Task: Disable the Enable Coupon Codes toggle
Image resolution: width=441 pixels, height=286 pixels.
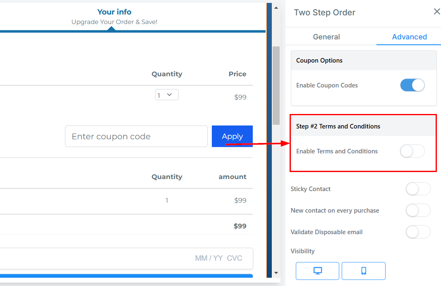Action: [x=412, y=85]
